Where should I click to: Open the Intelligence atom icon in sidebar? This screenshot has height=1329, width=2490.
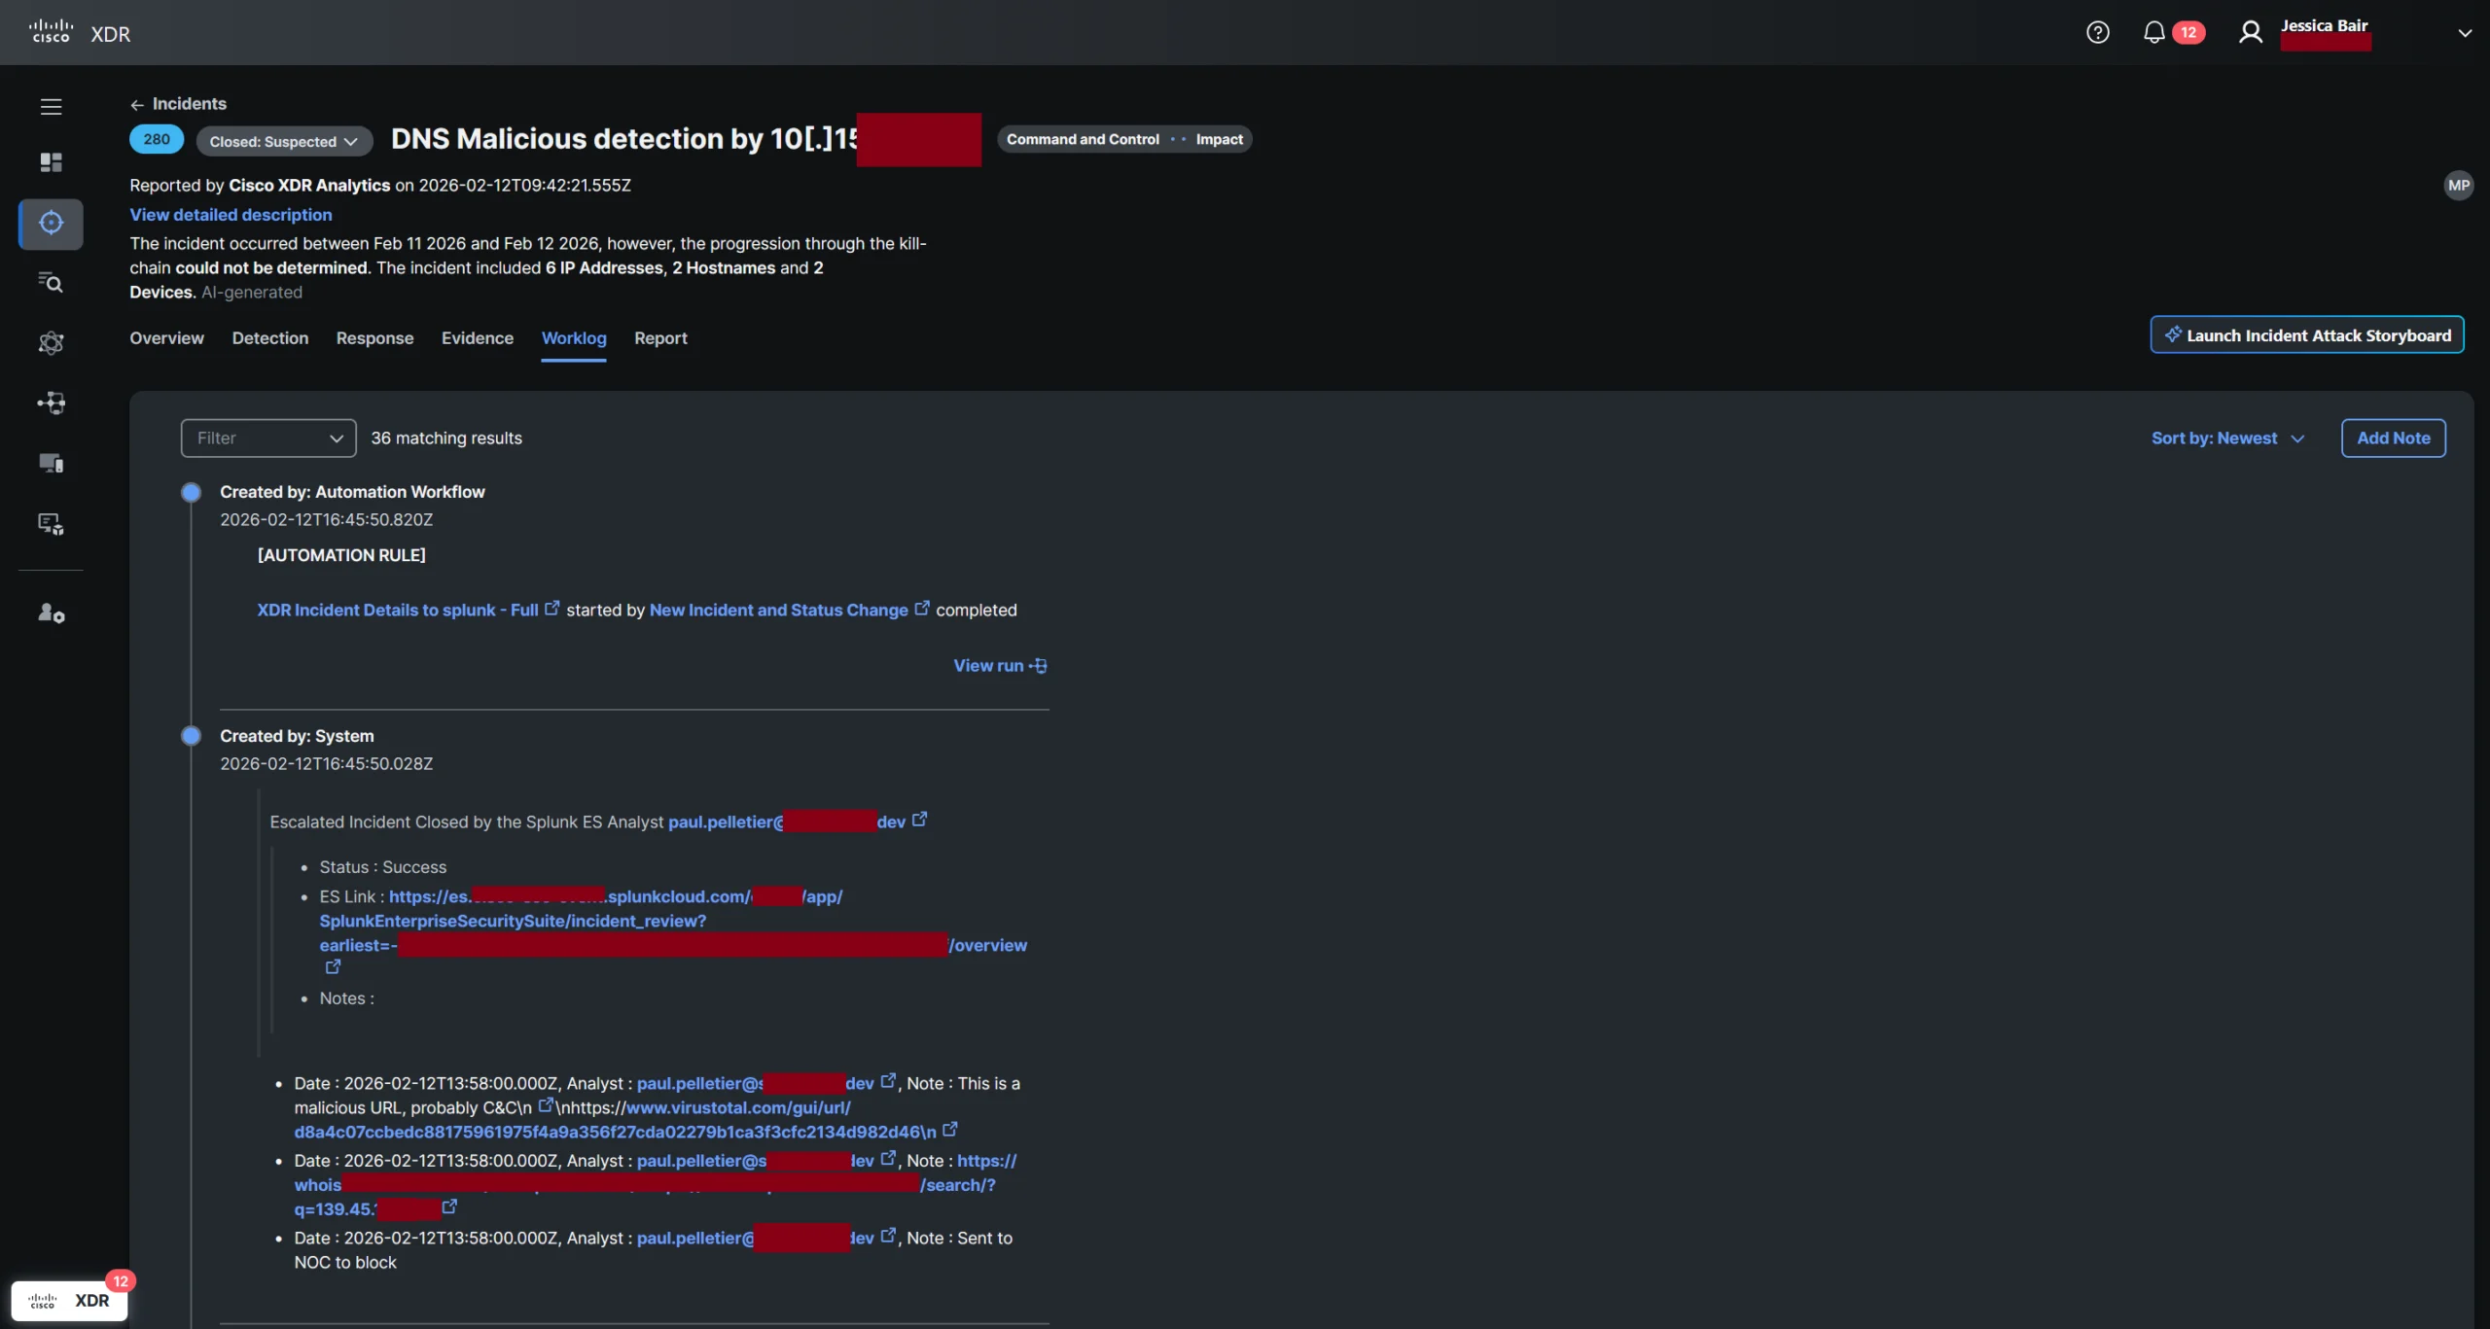pos(51,343)
